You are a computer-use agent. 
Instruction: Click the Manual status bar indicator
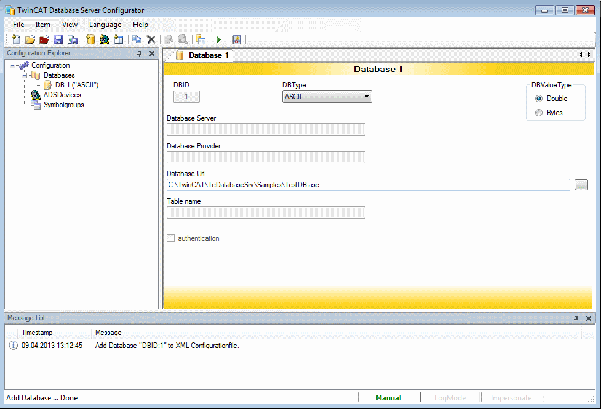pos(389,398)
